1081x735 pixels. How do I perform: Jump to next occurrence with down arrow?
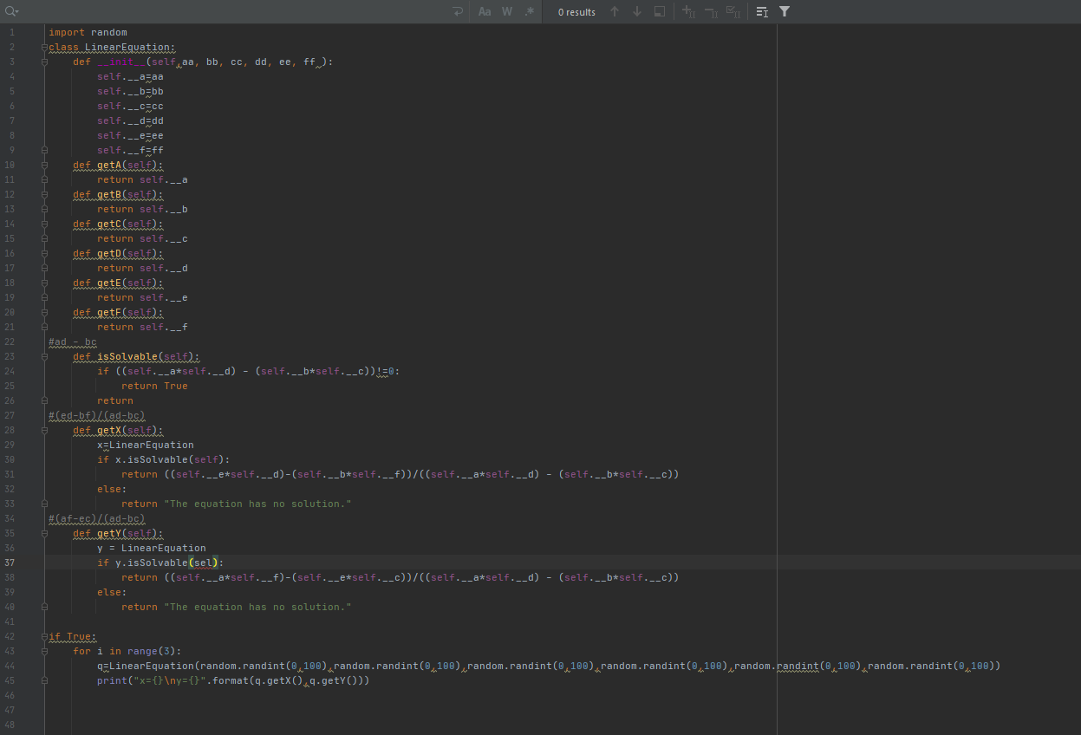637,11
